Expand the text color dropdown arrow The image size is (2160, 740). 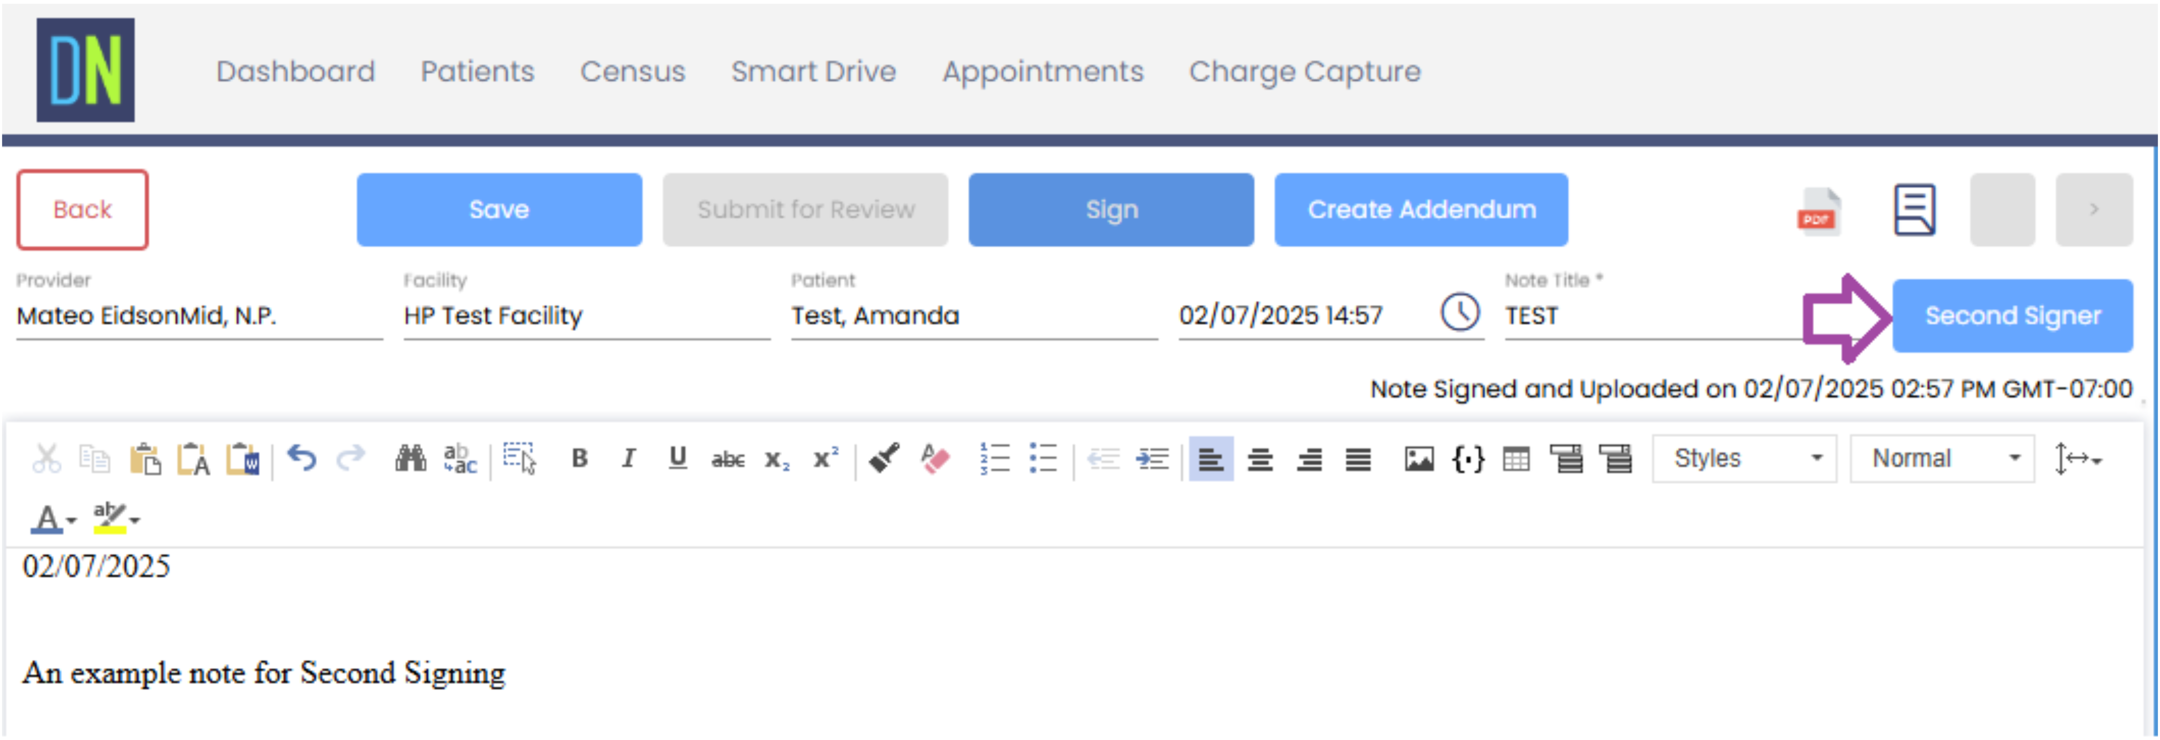(72, 521)
